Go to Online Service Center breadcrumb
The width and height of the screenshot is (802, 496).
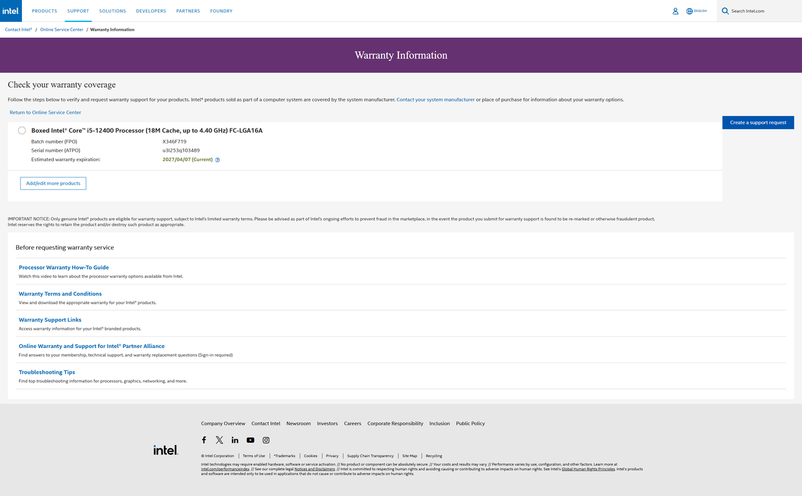pos(61,29)
